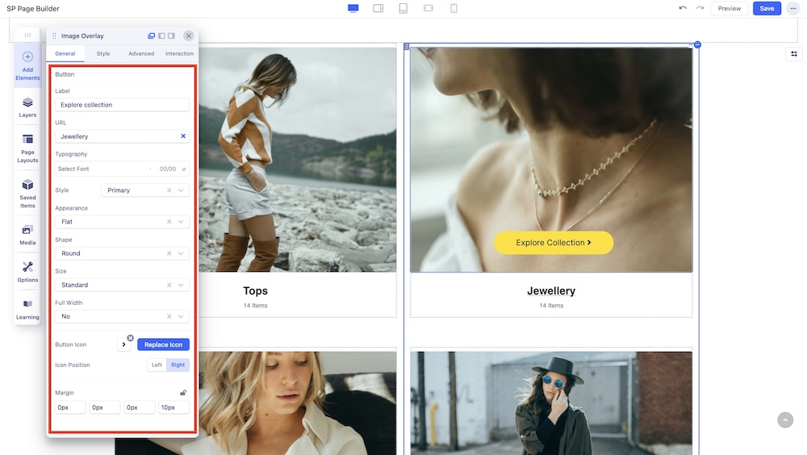The height and width of the screenshot is (455, 807).
Task: Switch to desktop device view
Action: point(353,8)
